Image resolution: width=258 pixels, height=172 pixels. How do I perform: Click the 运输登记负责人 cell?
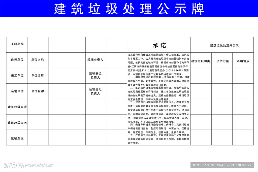pos(95,91)
